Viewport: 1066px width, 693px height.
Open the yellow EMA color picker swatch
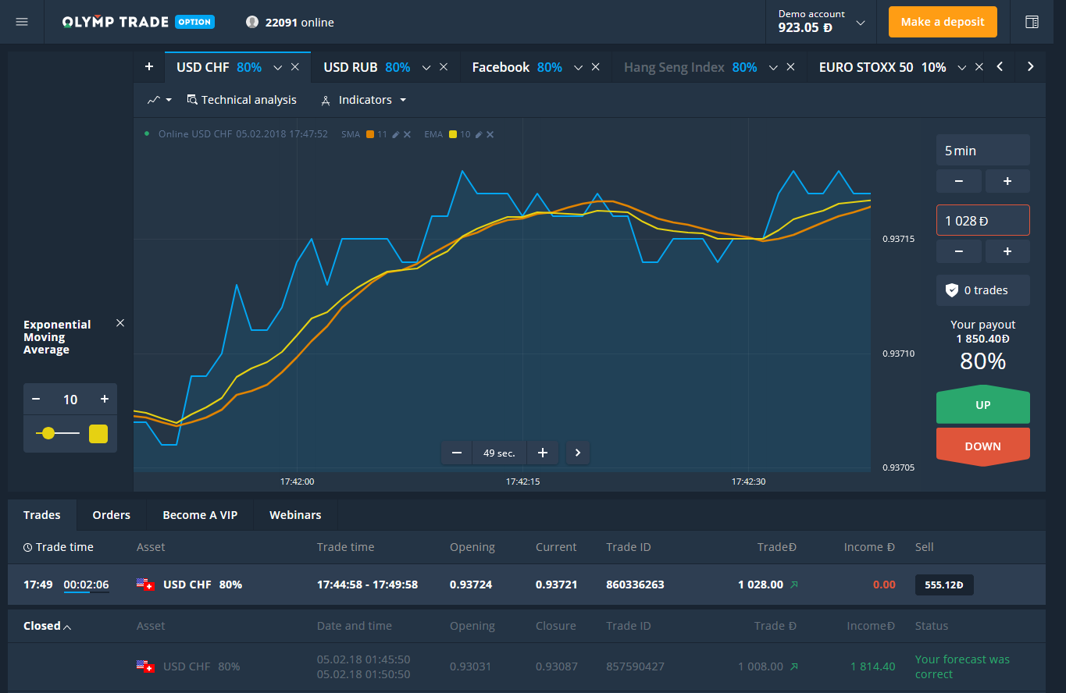tap(98, 433)
